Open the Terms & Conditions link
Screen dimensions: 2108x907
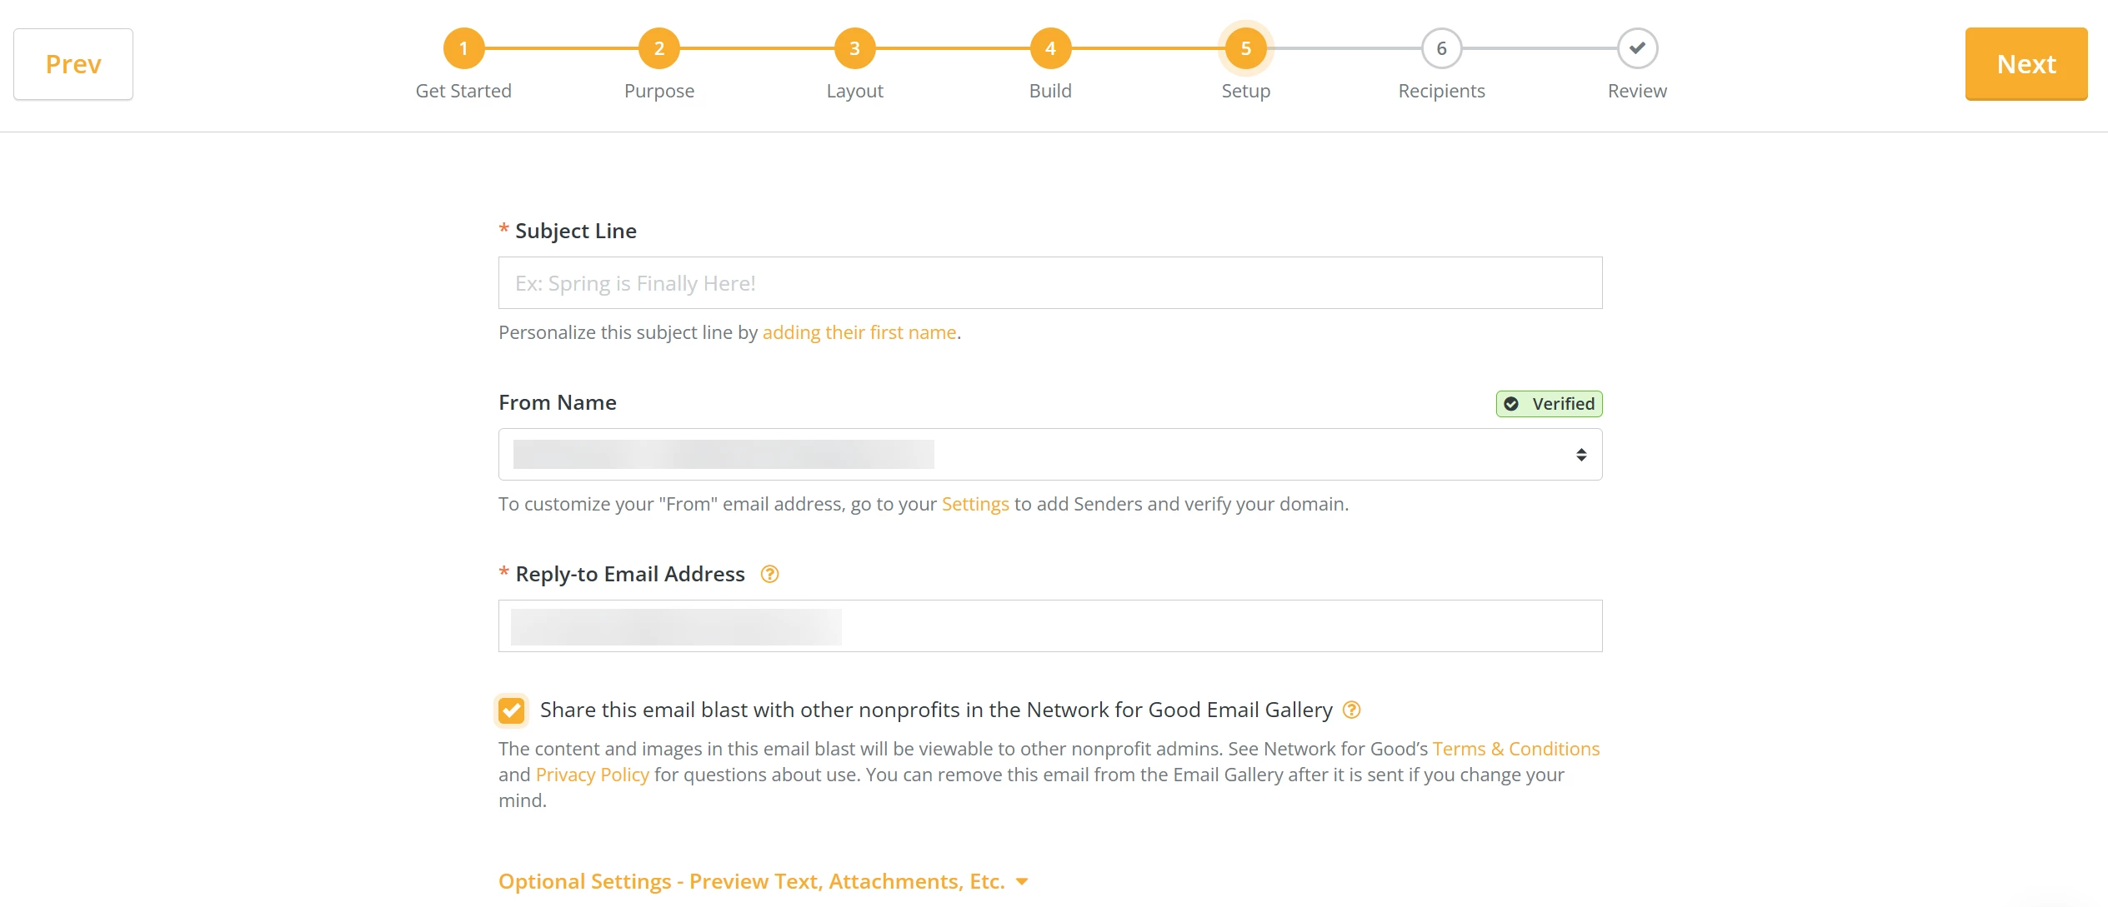(x=1515, y=749)
